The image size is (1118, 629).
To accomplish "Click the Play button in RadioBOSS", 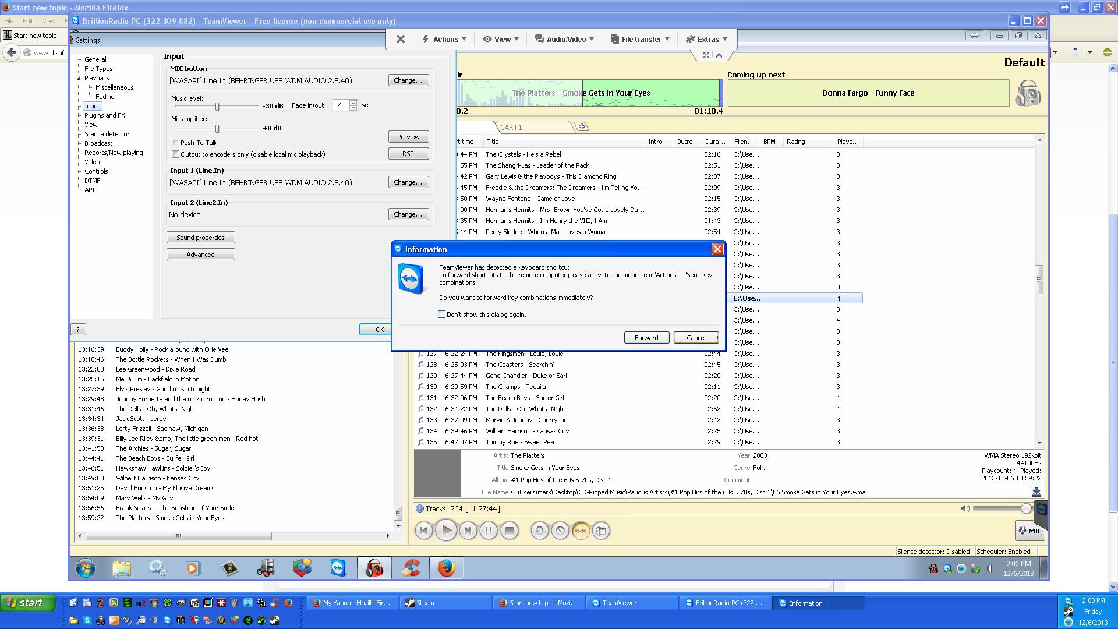I will click(x=446, y=531).
